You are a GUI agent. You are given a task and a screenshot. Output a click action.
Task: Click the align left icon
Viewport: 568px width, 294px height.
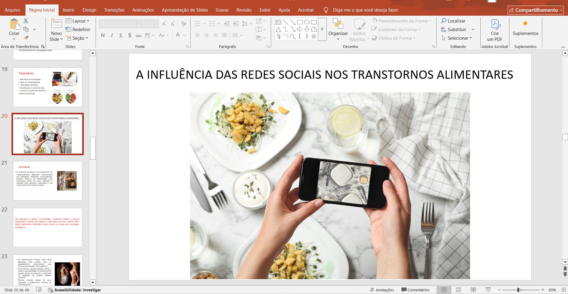(198, 35)
